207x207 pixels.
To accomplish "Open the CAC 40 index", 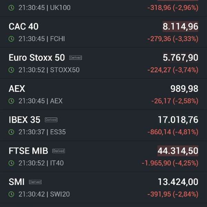I will click(x=23, y=27).
